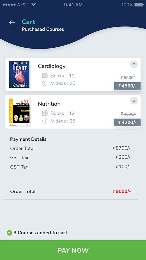Tap the PAY NOW button
Screen dimensions: 146x260
coord(73,250)
